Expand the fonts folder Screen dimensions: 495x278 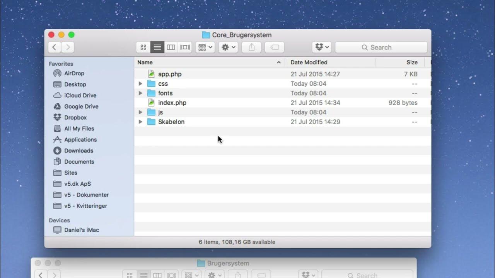pos(140,93)
